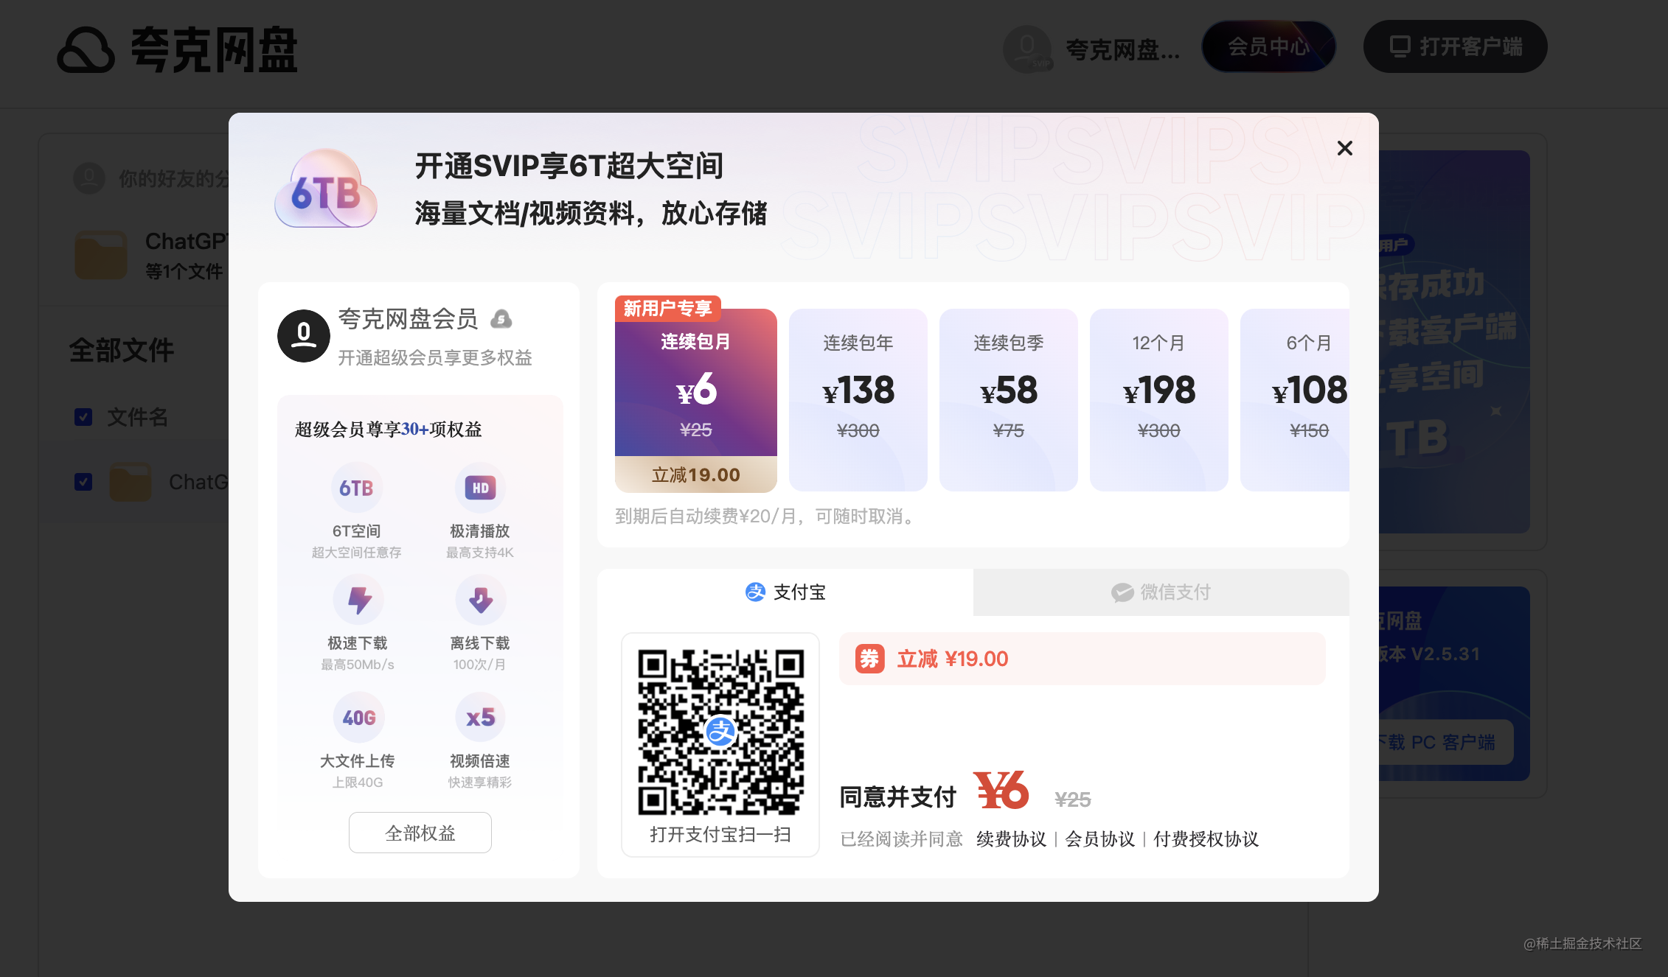Click the 40G 大文件上传 icon
Image resolution: width=1668 pixels, height=977 pixels.
click(x=358, y=718)
